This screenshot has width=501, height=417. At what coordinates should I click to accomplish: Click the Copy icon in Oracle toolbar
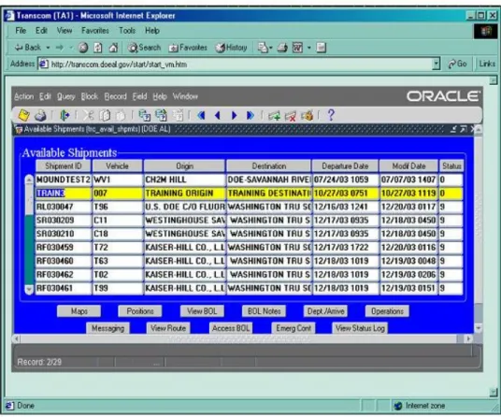coord(105,115)
